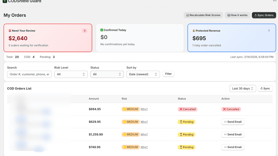Click the $694.95 amount cell

95,109
